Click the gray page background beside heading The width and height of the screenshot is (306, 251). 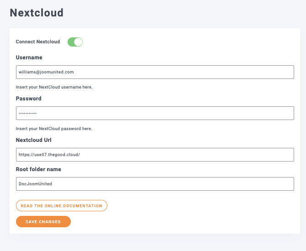[183, 12]
